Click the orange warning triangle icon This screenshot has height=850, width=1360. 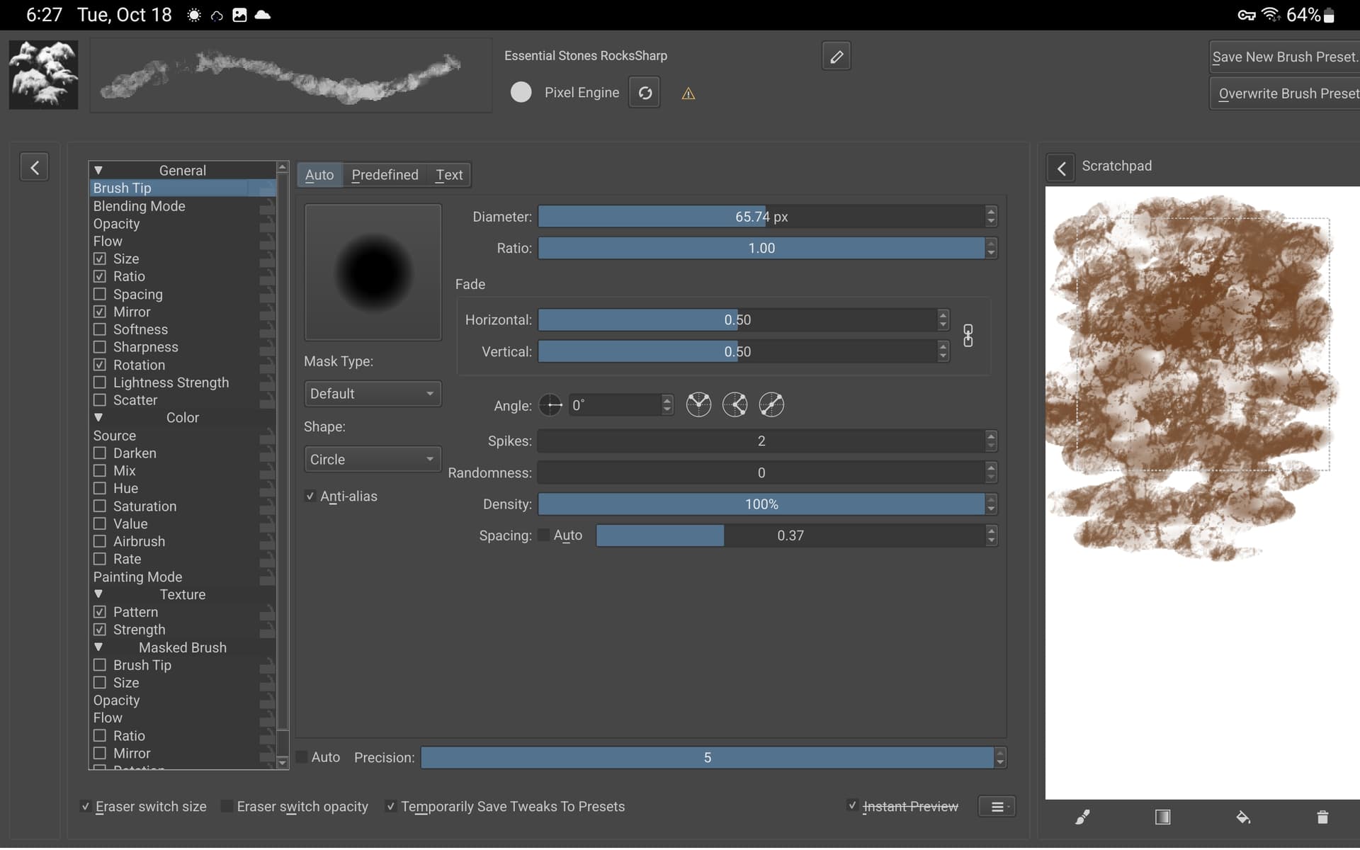688,93
